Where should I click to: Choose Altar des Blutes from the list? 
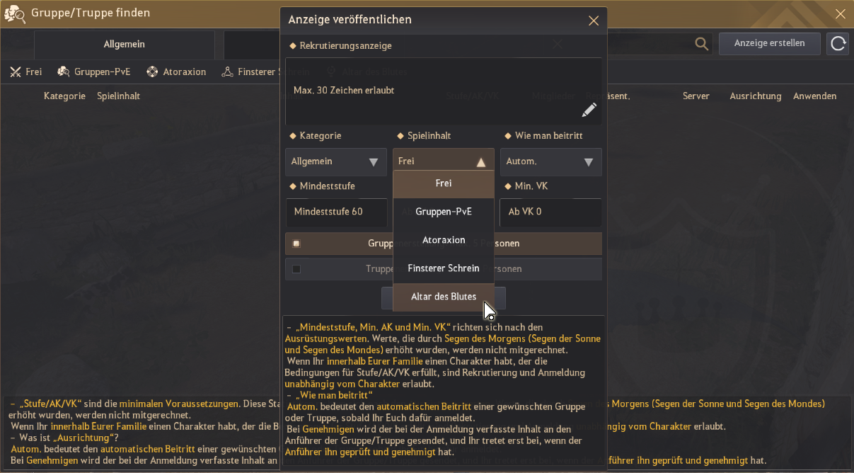pyautogui.click(x=444, y=297)
